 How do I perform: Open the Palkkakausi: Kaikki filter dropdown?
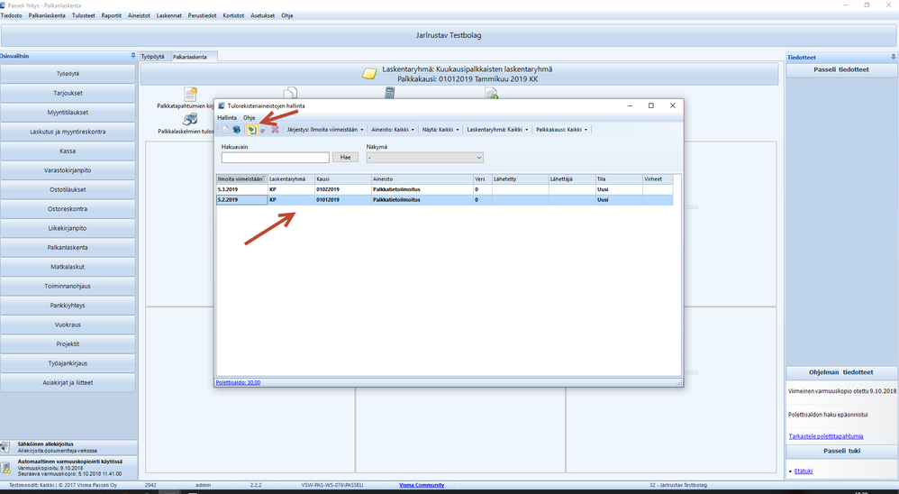pos(561,130)
